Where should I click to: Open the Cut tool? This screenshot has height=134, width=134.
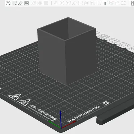pyautogui.click(x=80, y=3)
